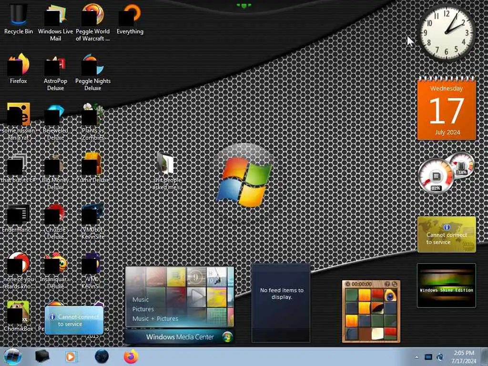Click the brown puzzle tile in bottom row
488x366 pixels.
(365, 334)
